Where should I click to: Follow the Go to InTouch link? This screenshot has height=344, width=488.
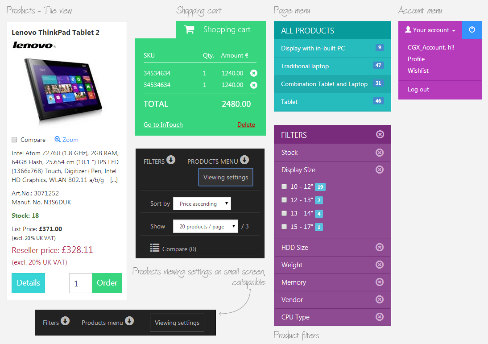click(163, 124)
